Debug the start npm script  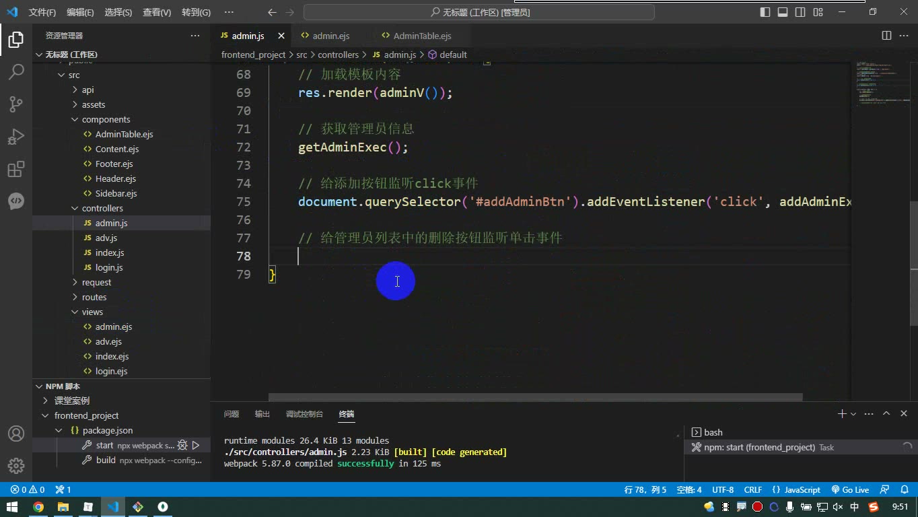pyautogui.click(x=182, y=445)
